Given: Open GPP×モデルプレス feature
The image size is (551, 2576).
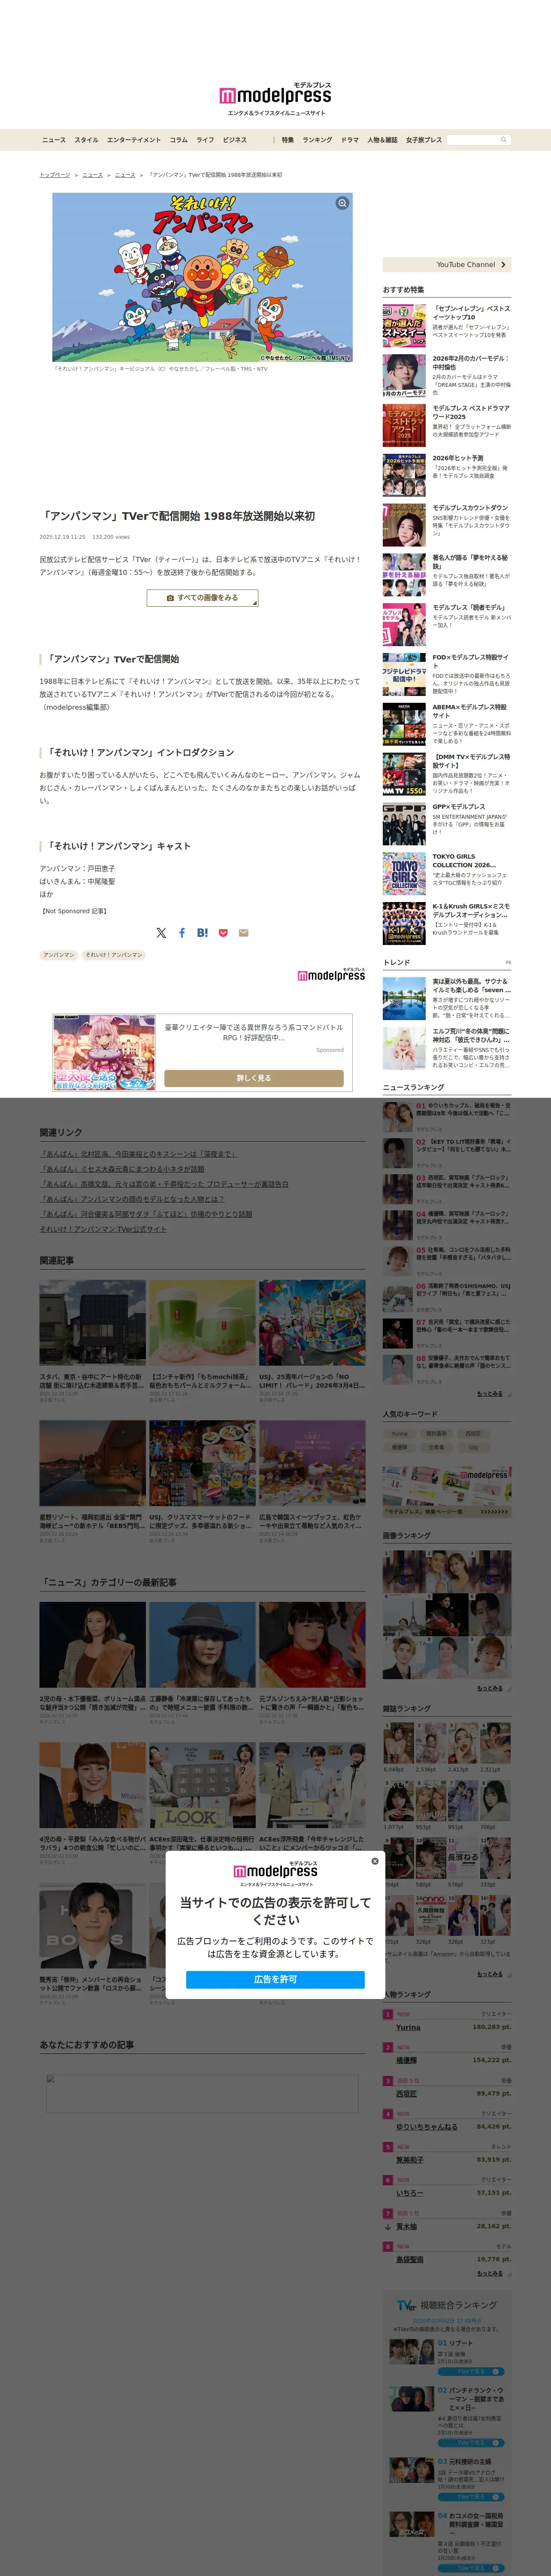Looking at the screenshot, I should click(x=447, y=824).
